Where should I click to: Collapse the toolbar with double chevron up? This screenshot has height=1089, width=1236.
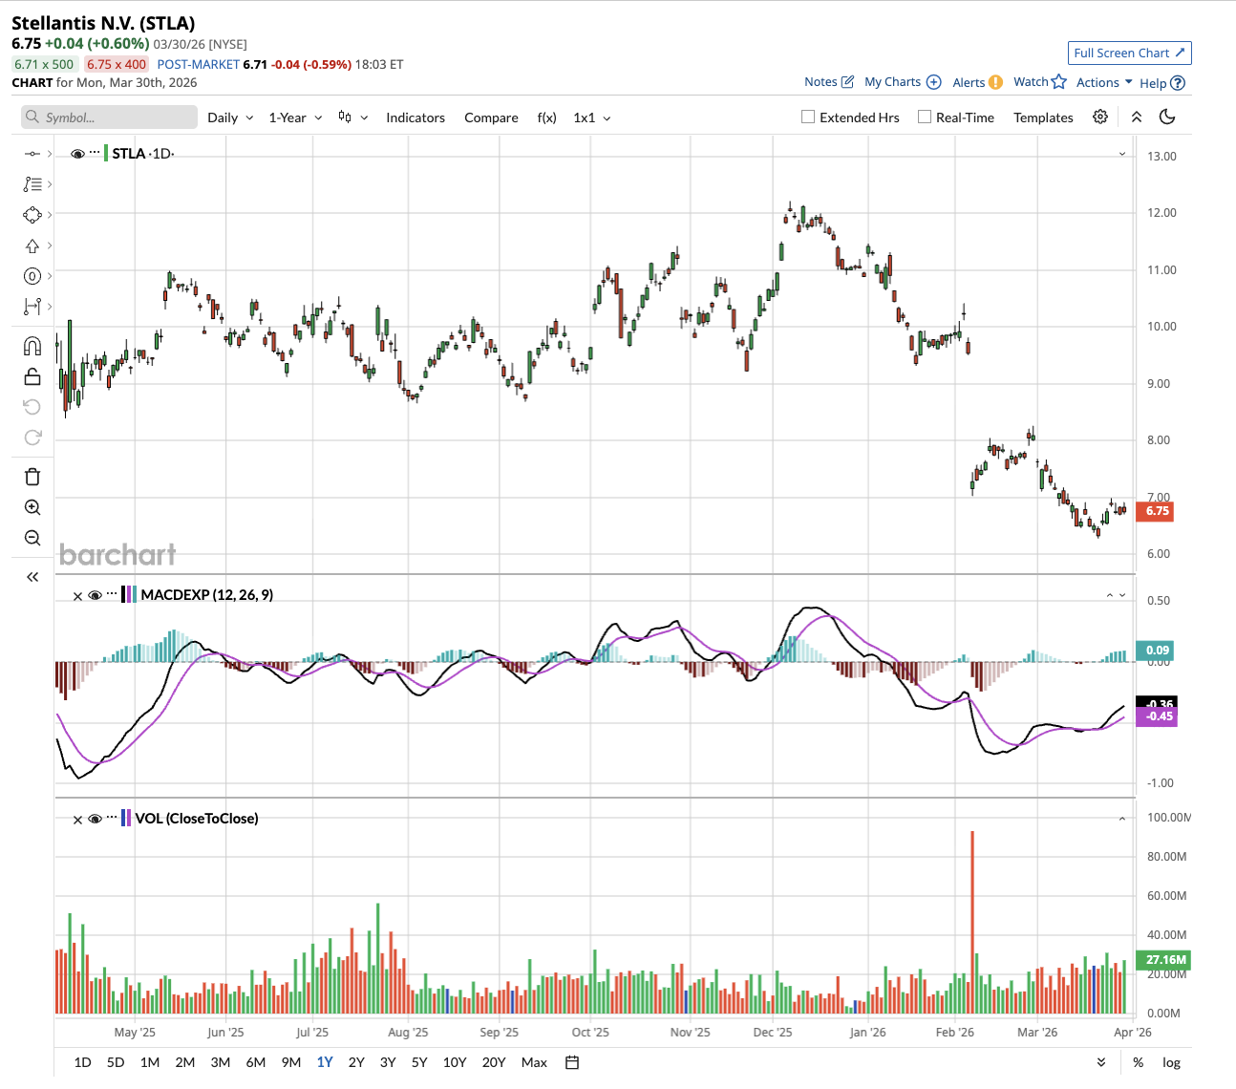(x=1137, y=117)
